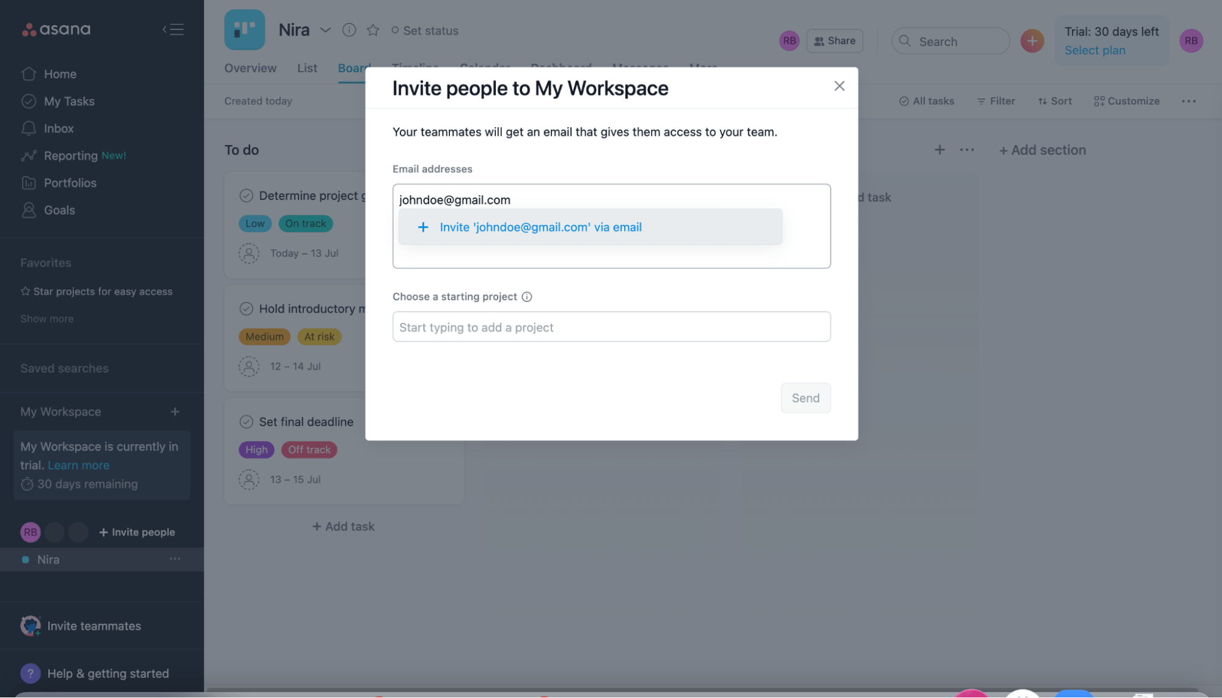Click the Nira project board icon
The height and width of the screenshot is (698, 1222).
coord(245,29)
